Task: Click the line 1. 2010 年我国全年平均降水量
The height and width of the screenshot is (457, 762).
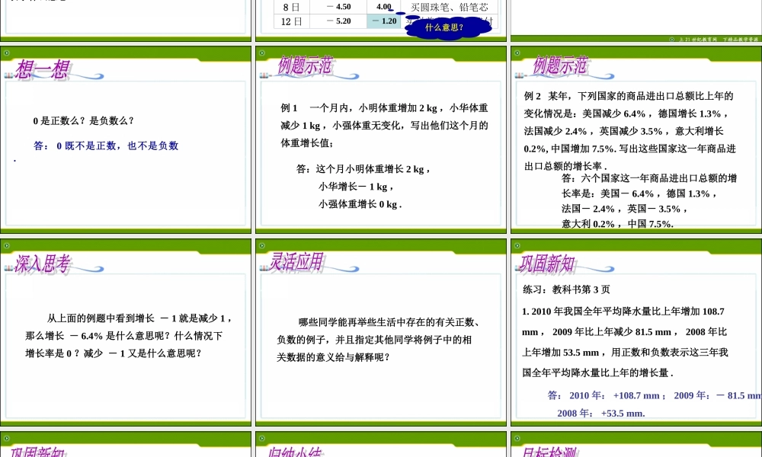Action: (623, 312)
